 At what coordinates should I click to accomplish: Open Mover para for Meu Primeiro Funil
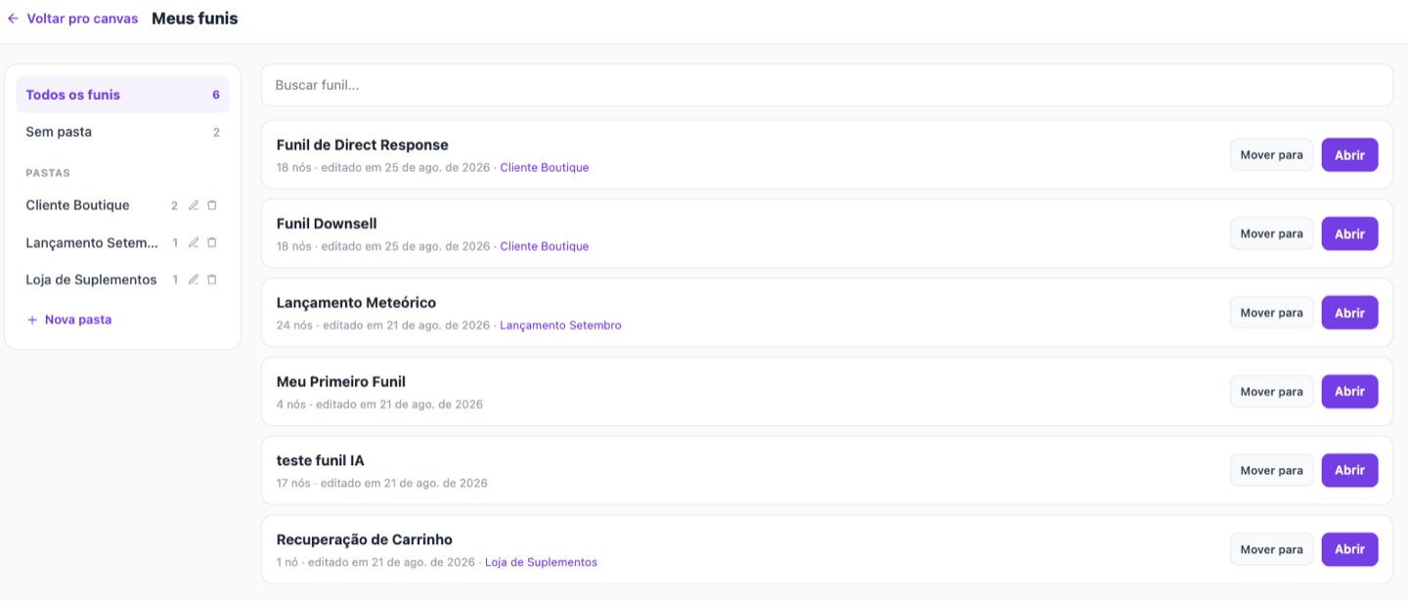(x=1271, y=392)
